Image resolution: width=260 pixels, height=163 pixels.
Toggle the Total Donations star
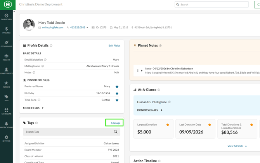251,125
